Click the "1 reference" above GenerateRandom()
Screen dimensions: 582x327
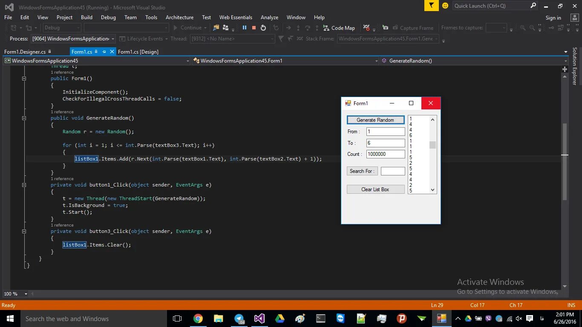(x=62, y=112)
